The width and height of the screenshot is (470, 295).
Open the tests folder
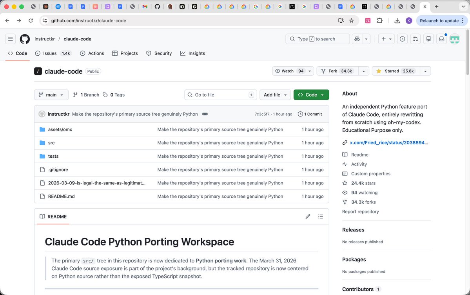tap(53, 156)
